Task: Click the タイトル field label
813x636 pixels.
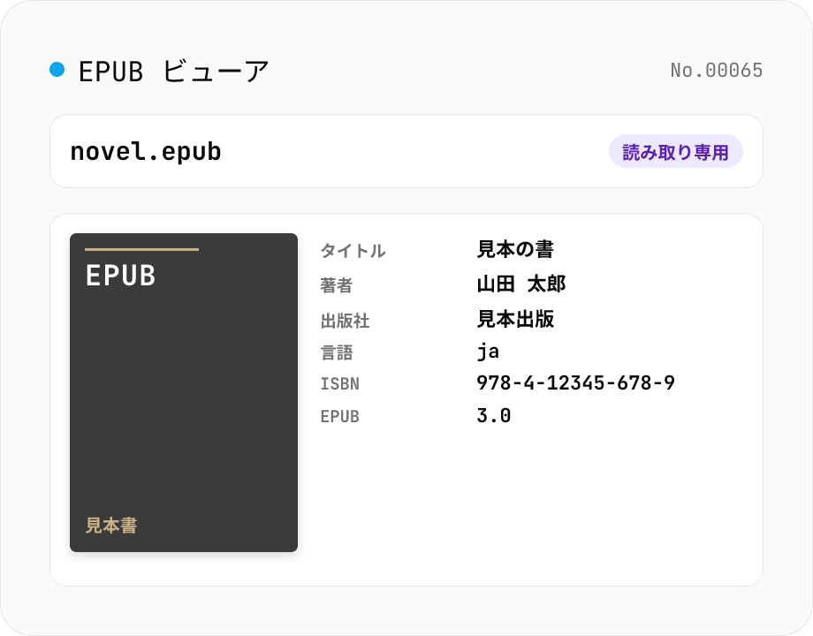Action: (x=353, y=251)
